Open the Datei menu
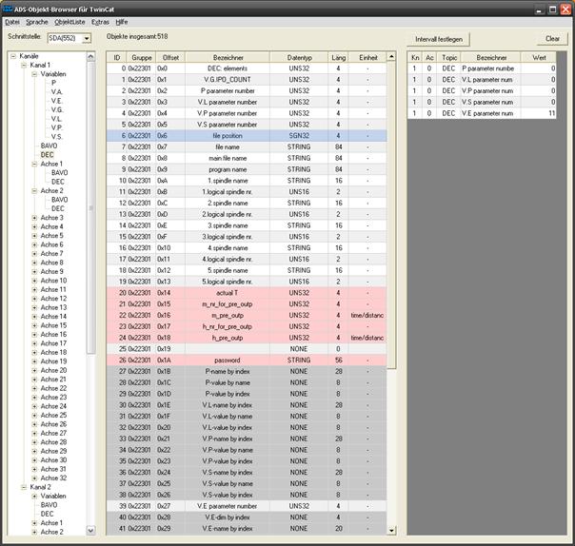 coord(12,22)
